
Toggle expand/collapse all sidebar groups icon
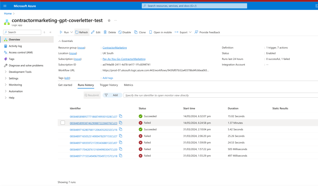tap(44, 32)
